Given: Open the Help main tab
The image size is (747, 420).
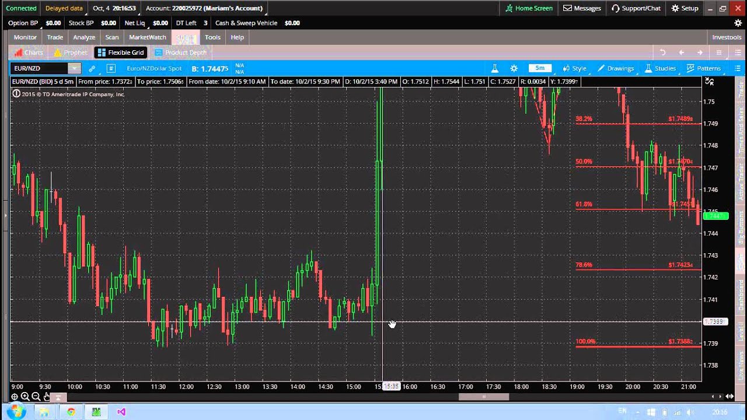Looking at the screenshot, I should click(x=237, y=37).
